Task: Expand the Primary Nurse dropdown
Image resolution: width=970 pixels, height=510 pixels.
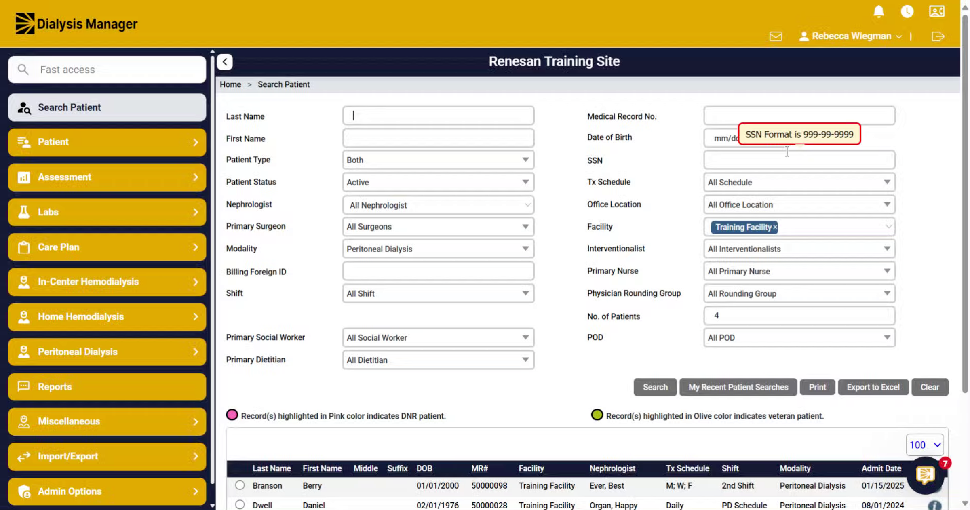Action: tap(799, 271)
